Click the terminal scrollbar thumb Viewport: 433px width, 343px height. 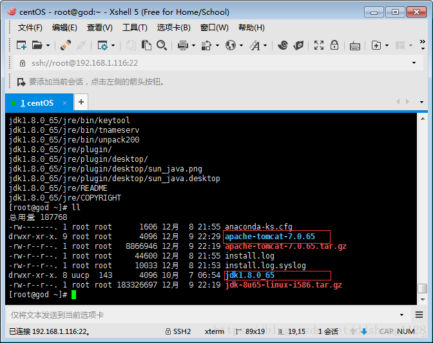tap(423, 288)
